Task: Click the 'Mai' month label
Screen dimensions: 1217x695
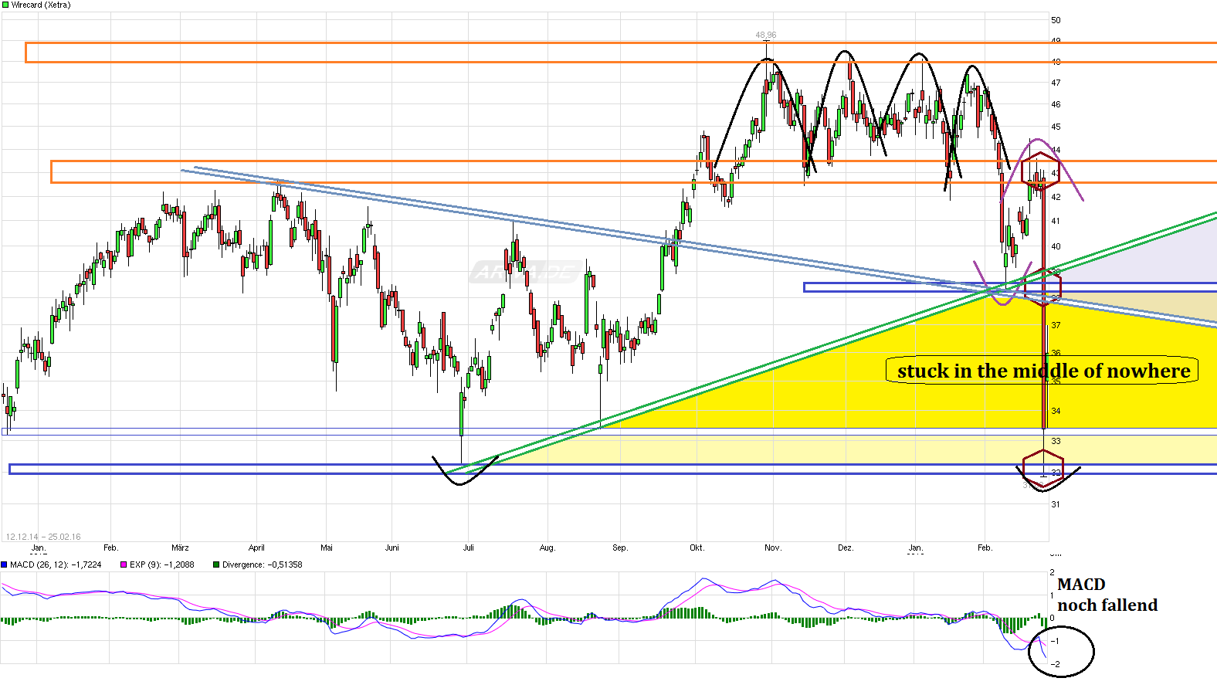Action: (327, 548)
